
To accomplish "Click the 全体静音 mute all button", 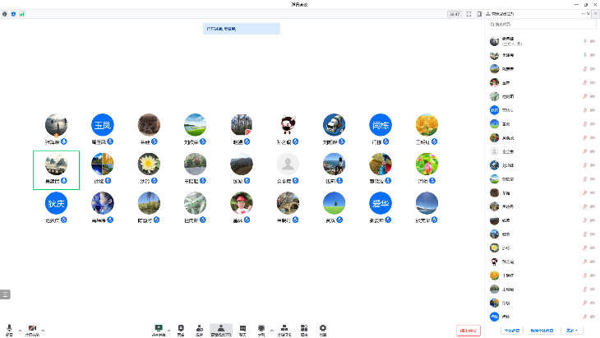I will [510, 330].
